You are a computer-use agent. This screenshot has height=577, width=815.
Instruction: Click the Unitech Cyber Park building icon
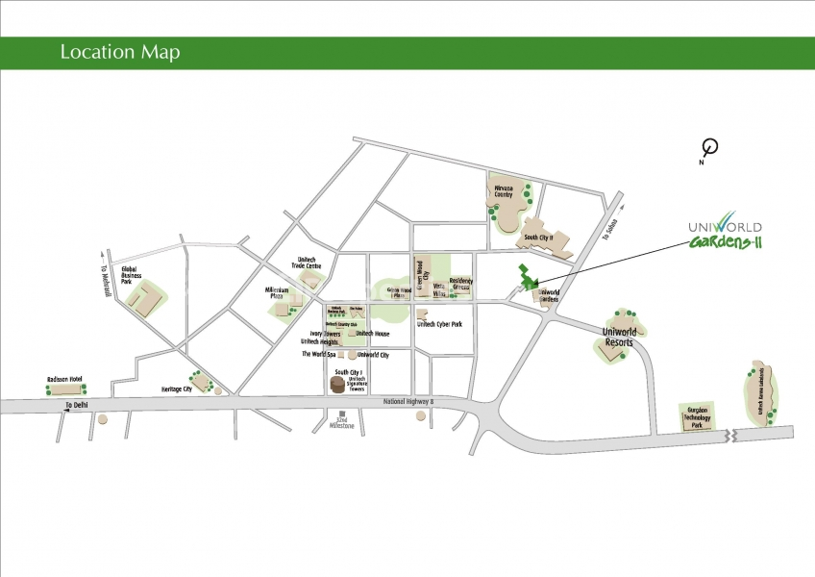422,314
